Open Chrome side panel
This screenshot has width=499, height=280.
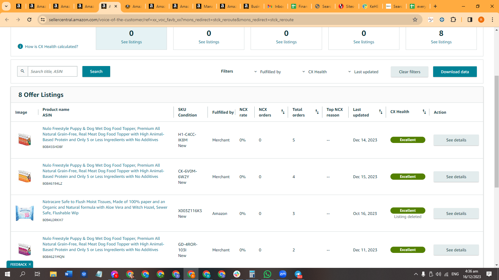[470, 20]
